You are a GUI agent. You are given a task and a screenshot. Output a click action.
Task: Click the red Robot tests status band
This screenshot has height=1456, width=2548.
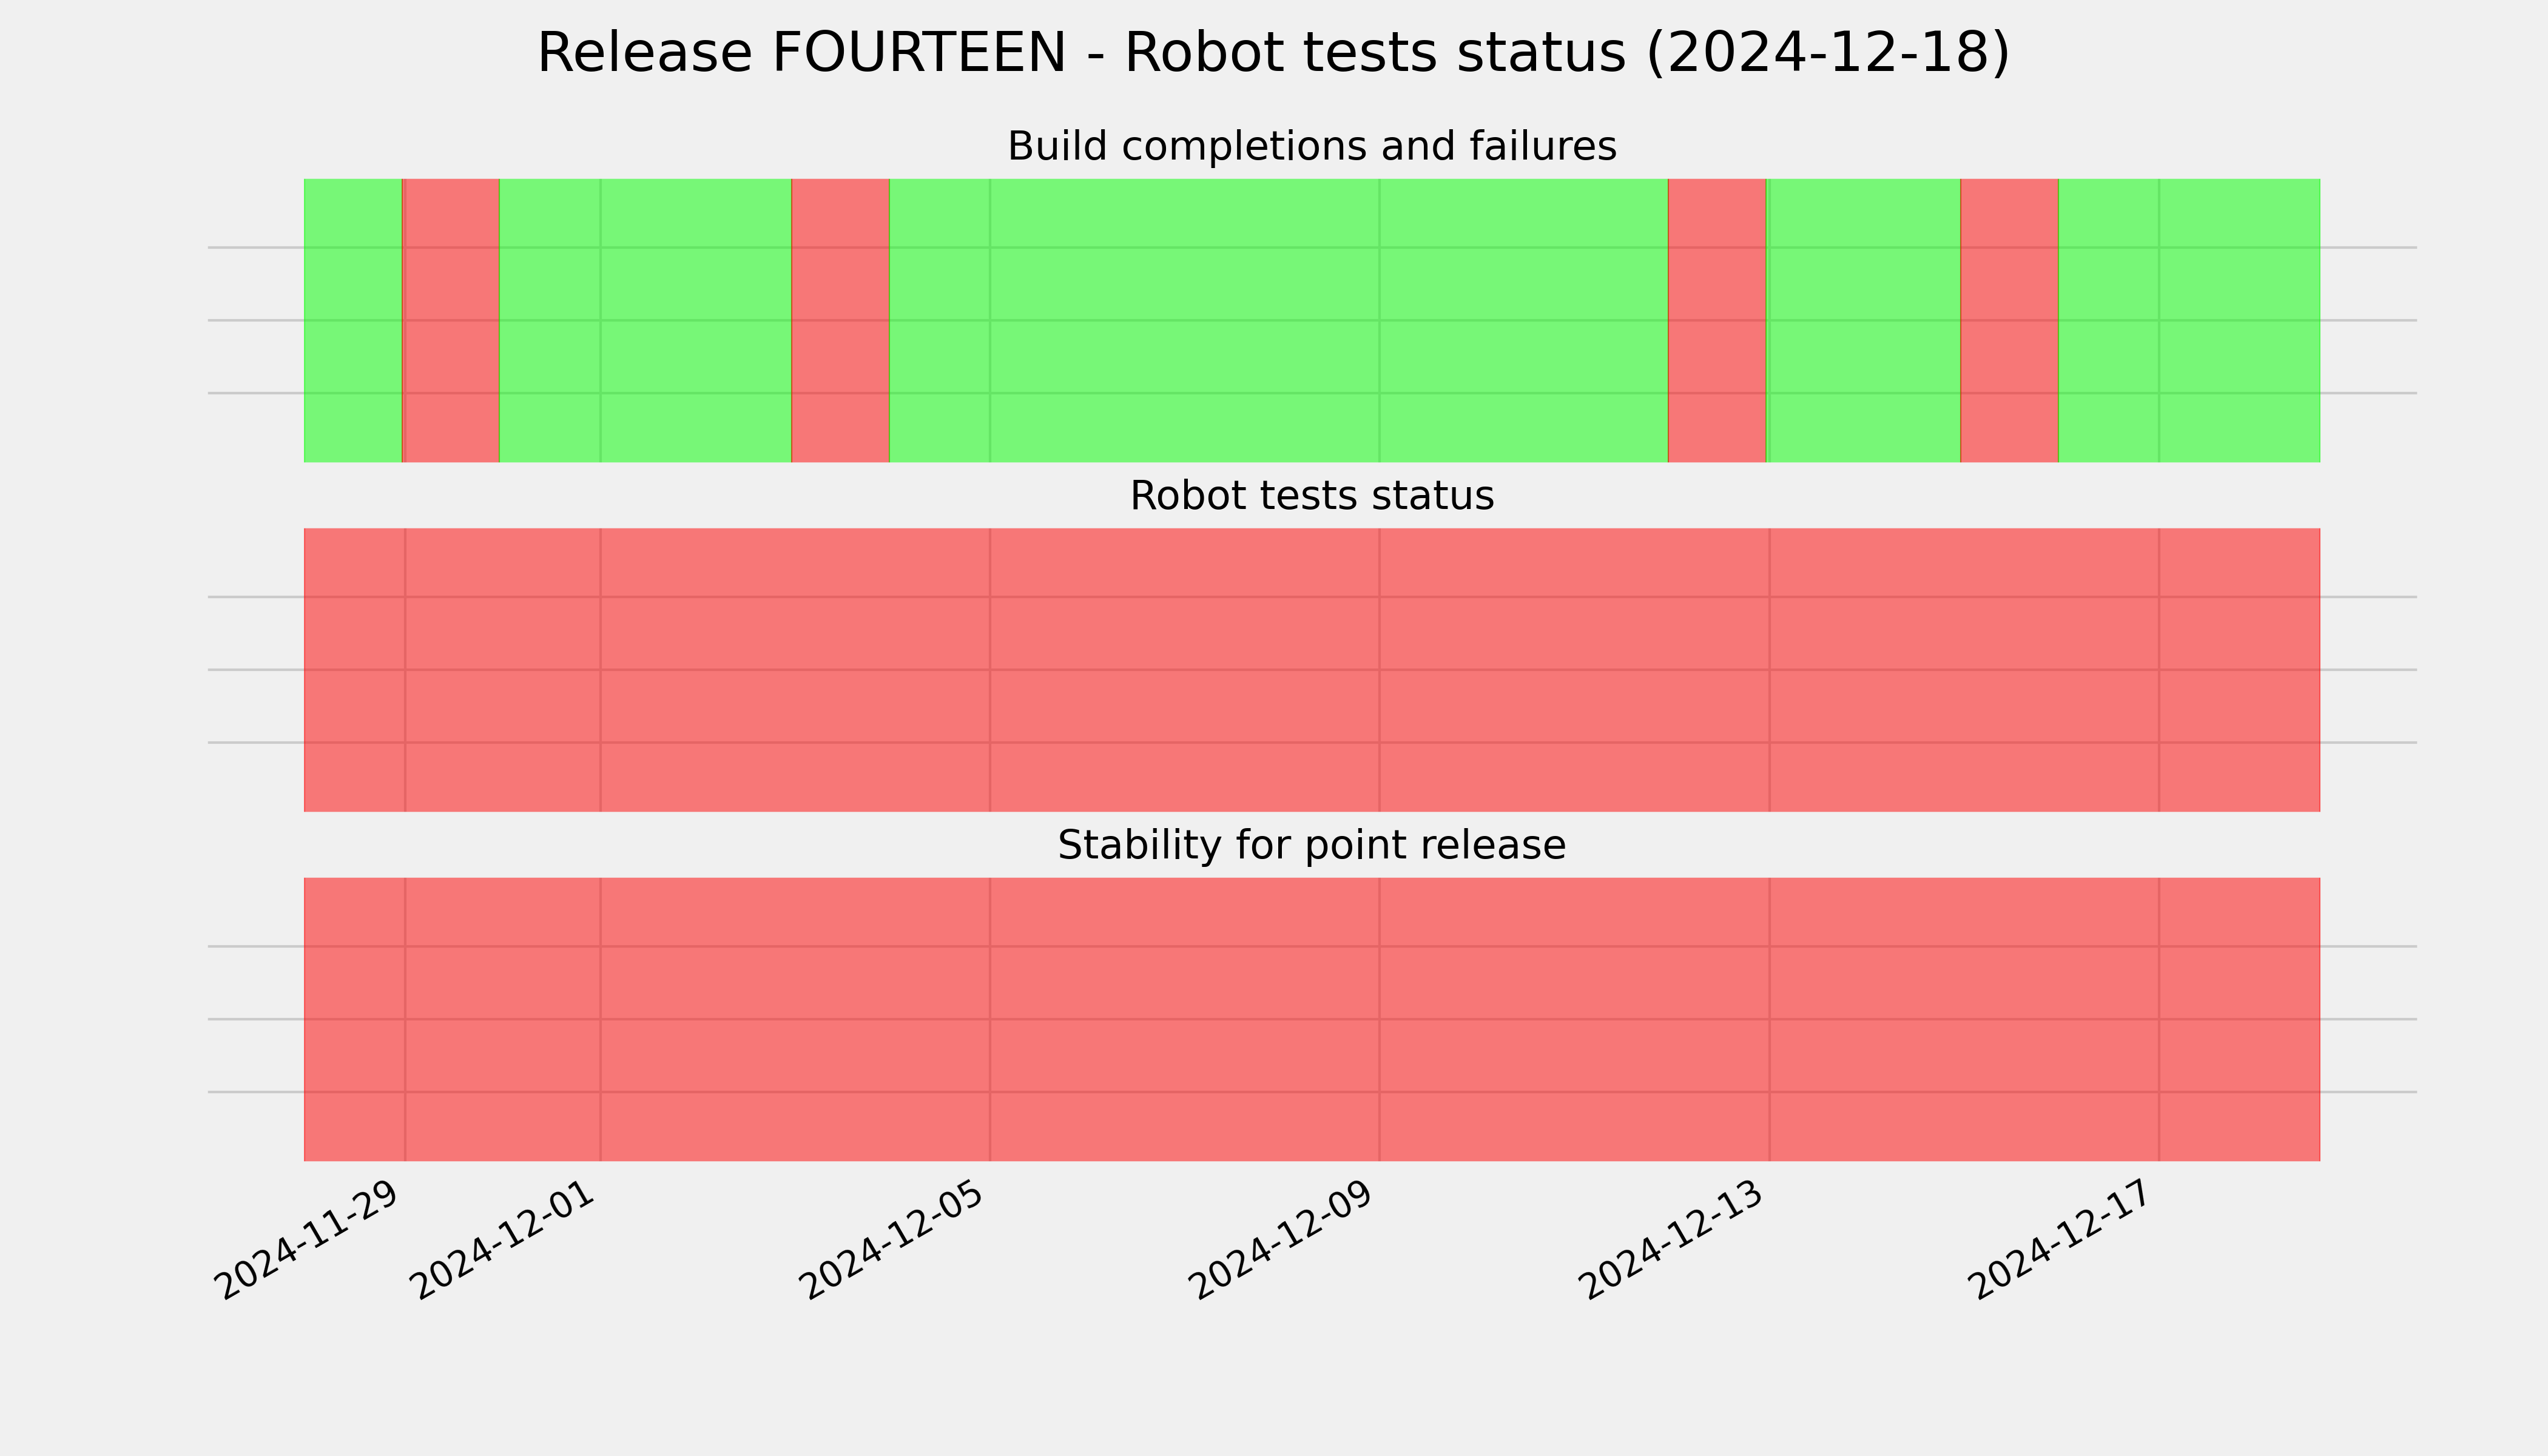pyautogui.click(x=1312, y=670)
